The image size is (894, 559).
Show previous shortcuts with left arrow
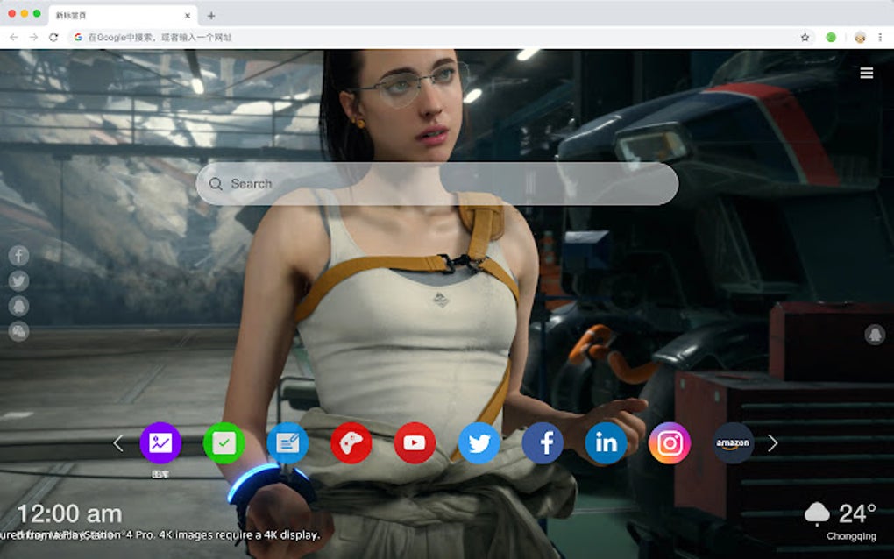[x=118, y=442]
